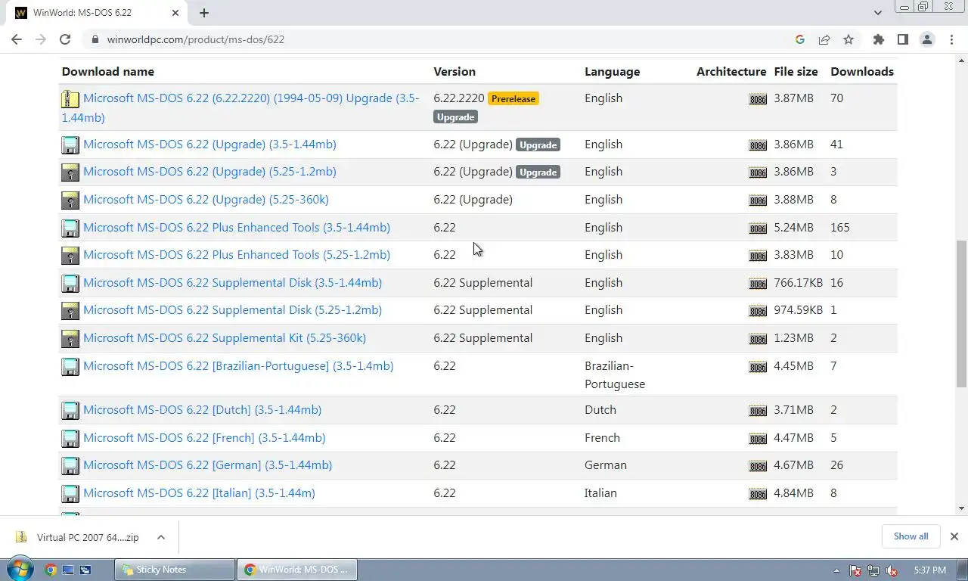968x581 pixels.
Task: Click the 5:37 PM system clock
Action: click(929, 570)
